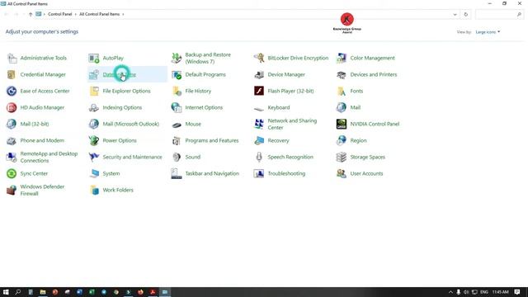Image resolution: width=528 pixels, height=297 pixels.
Task: Click the Mail (32-bit) link
Action: [35, 124]
